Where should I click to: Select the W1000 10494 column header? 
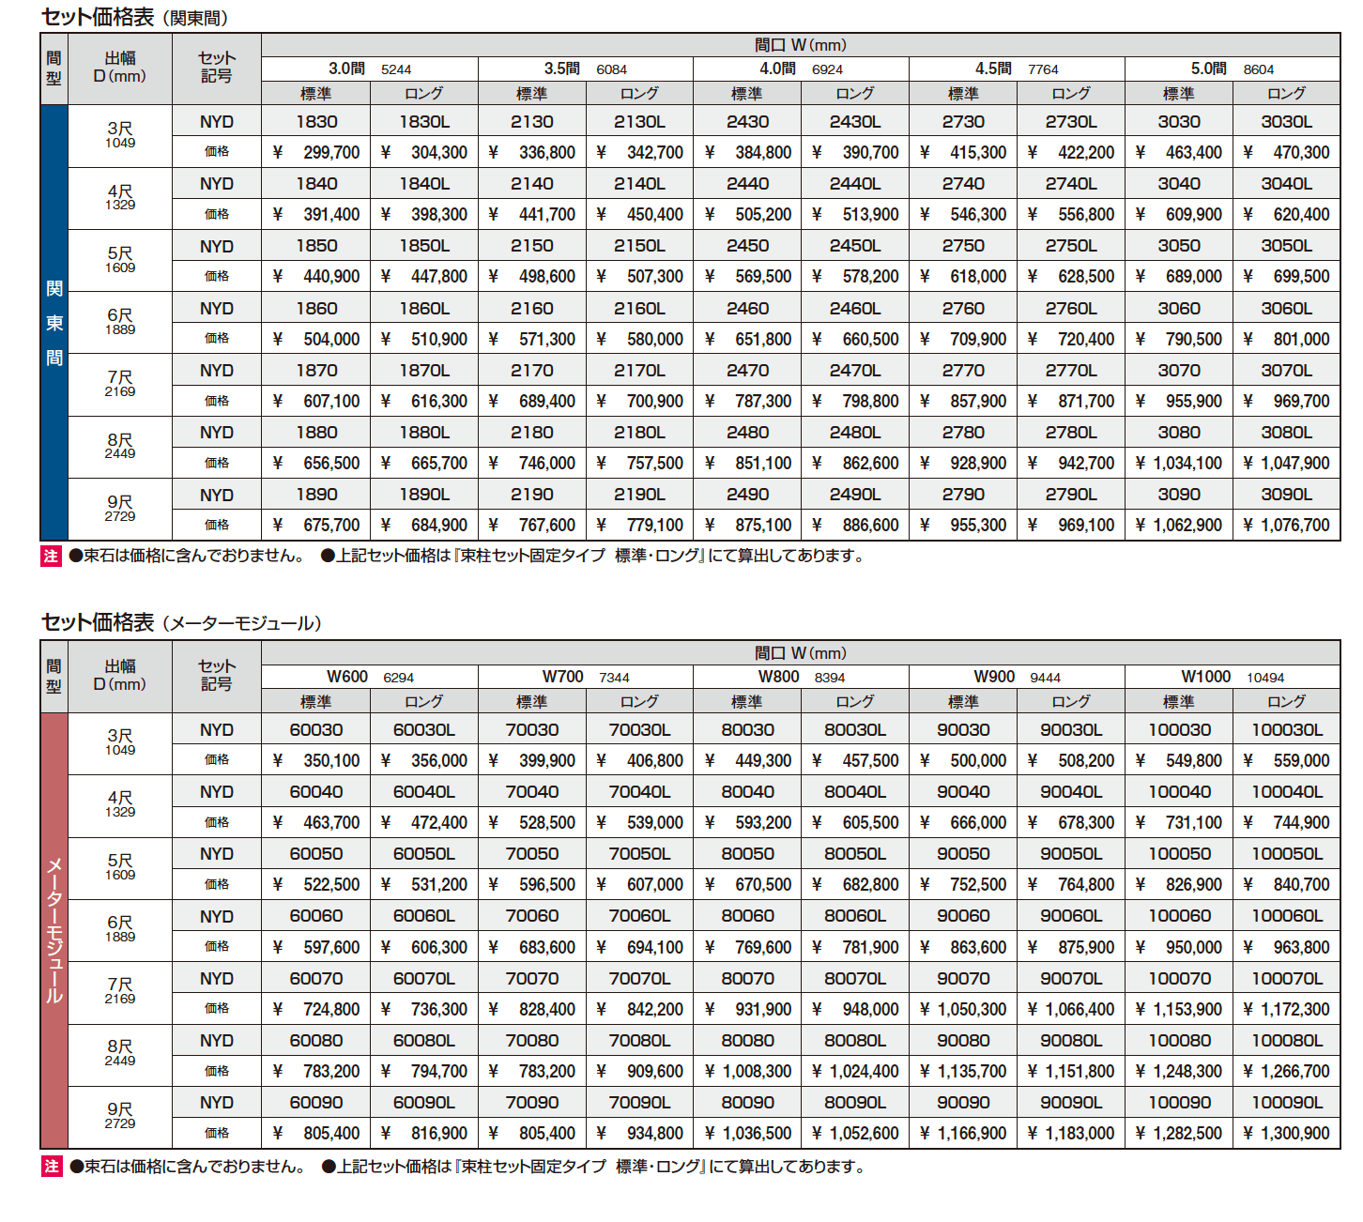(x=1232, y=678)
